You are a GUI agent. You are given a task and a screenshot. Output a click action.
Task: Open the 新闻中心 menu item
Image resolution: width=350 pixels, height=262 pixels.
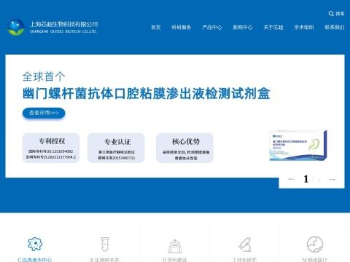tap(243, 27)
